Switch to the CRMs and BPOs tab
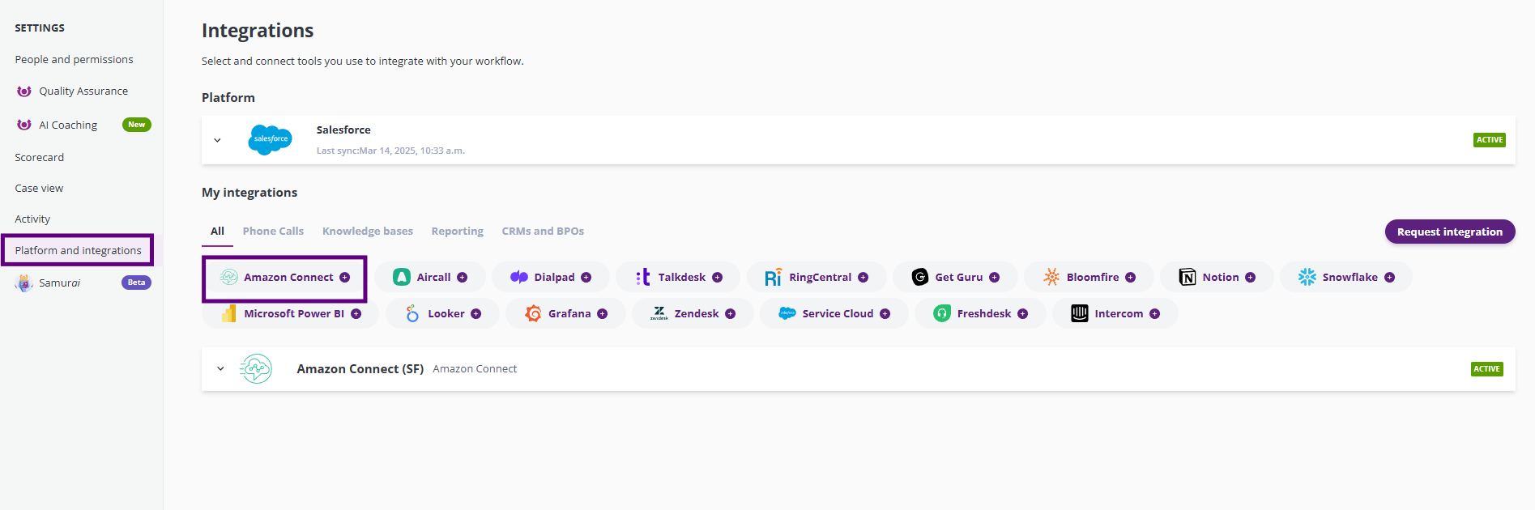This screenshot has height=510, width=1535. [x=543, y=232]
